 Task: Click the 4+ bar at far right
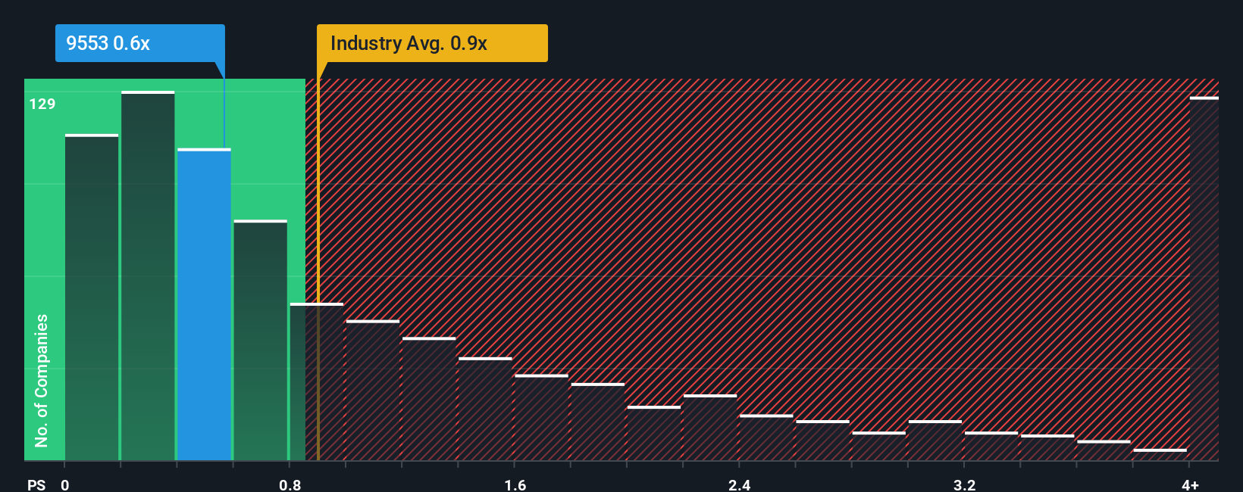click(x=1204, y=279)
